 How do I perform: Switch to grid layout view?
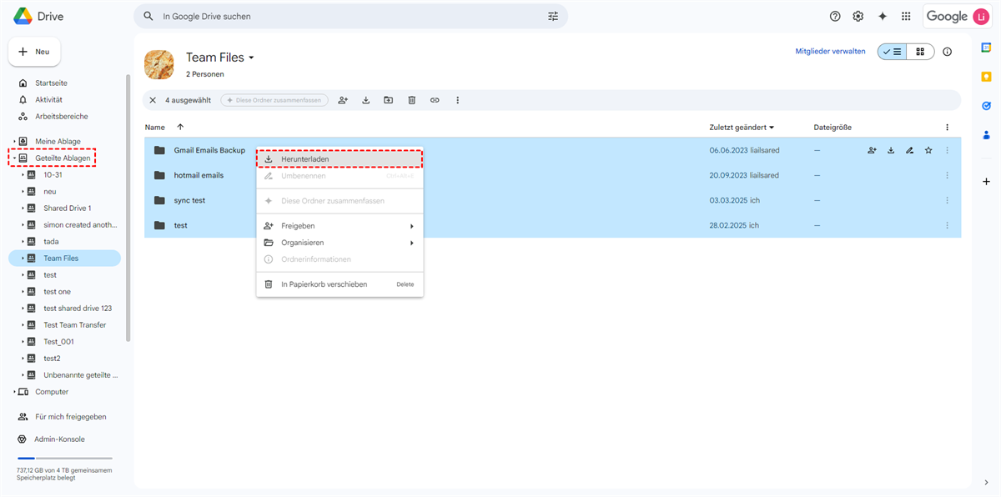920,52
